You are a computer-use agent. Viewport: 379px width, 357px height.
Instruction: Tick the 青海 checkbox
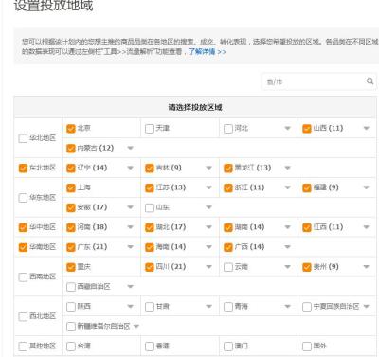[x=228, y=307]
